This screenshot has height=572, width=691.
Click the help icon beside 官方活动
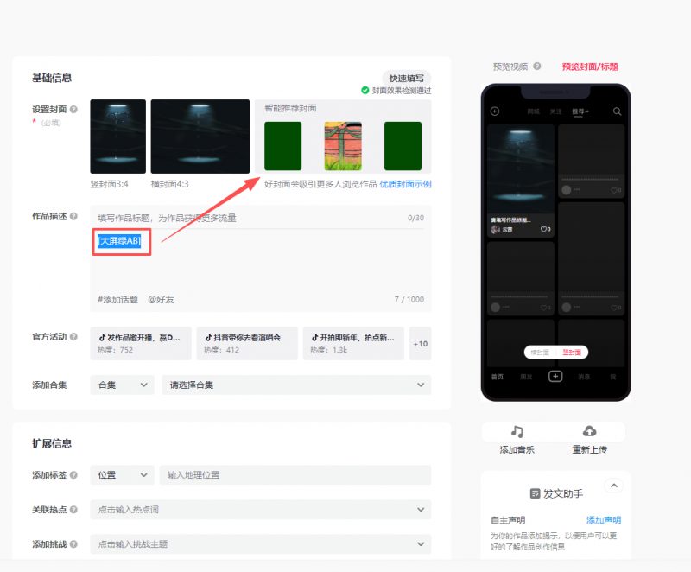click(73, 336)
